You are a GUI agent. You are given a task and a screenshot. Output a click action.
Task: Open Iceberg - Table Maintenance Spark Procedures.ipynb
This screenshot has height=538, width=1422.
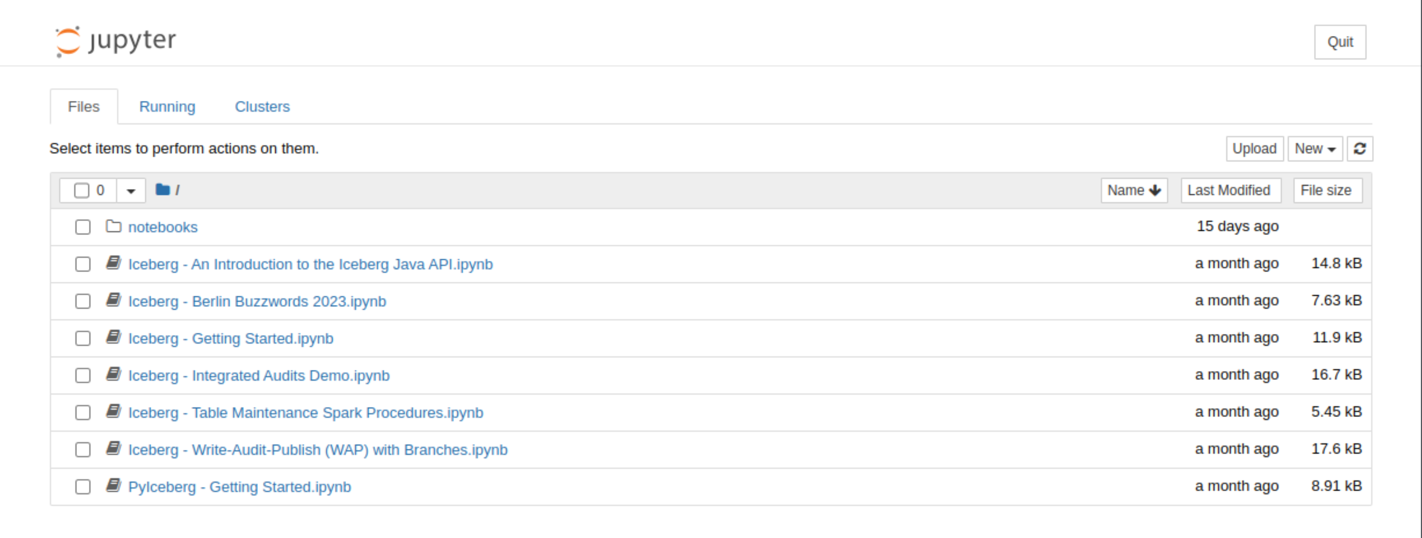305,413
